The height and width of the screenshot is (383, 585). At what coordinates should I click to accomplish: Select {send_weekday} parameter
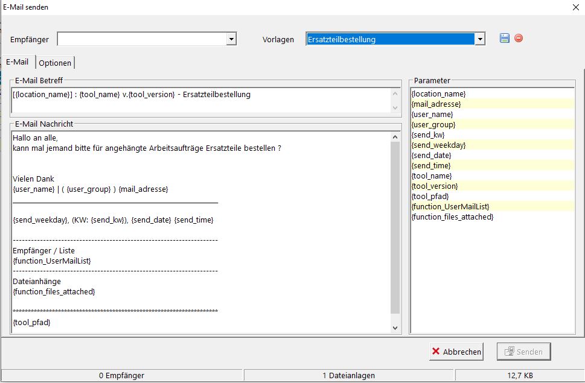coord(438,145)
